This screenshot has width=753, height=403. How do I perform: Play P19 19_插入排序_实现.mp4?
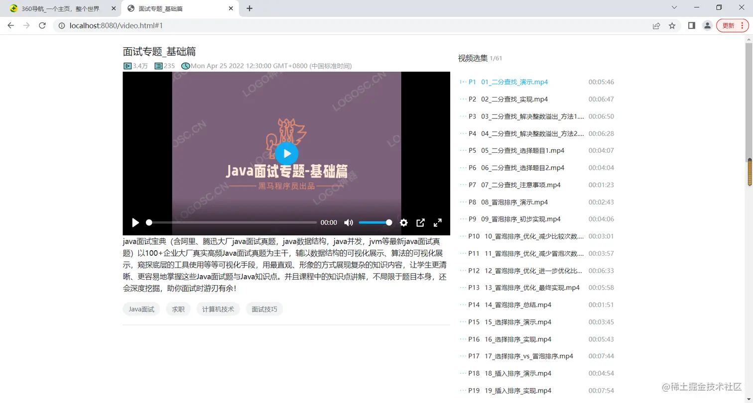pyautogui.click(x=537, y=391)
